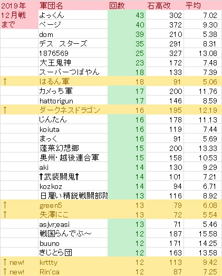Select the 回数 column header
Viewport: 222px width, 276px height.
click(117, 6)
